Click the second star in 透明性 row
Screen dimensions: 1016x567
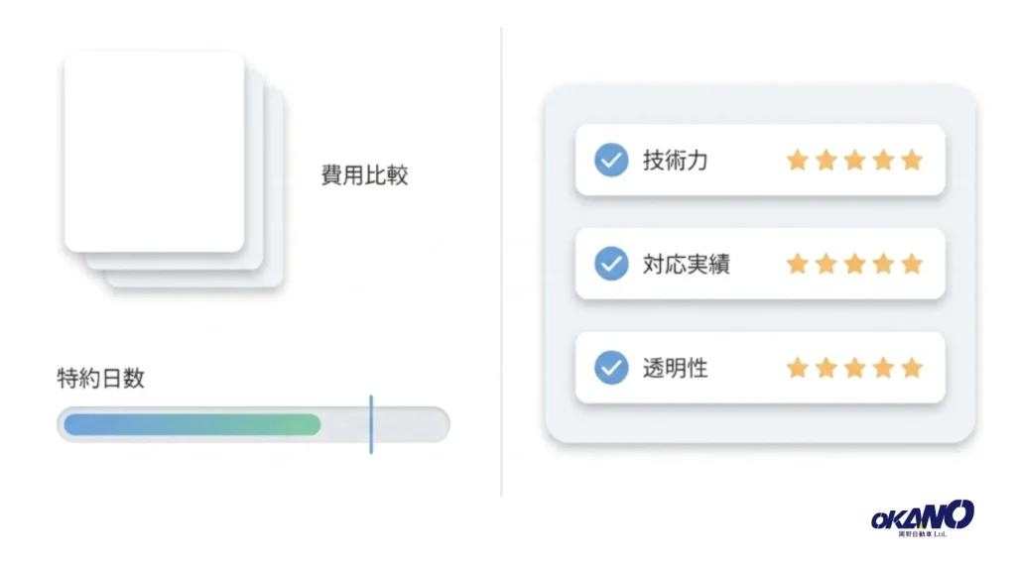pyautogui.click(x=826, y=368)
